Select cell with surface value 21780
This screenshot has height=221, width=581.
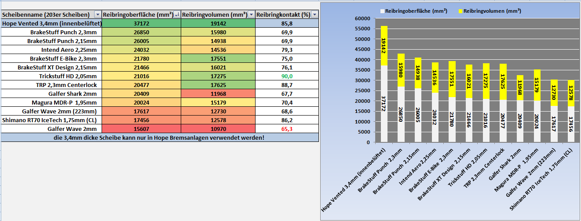pyautogui.click(x=141, y=58)
